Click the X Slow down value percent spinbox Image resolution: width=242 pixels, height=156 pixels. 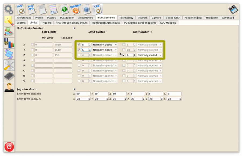coord(82,99)
